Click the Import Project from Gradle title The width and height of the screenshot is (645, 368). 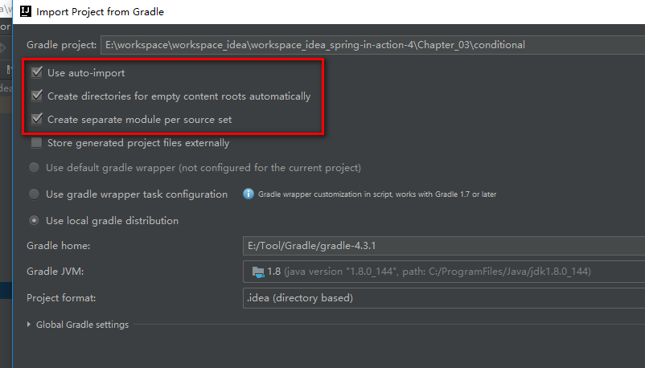click(100, 12)
